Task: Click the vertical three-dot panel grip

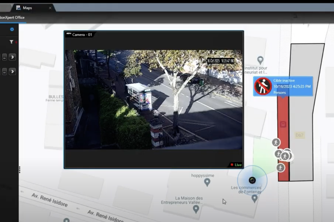Action: (x=19, y=170)
